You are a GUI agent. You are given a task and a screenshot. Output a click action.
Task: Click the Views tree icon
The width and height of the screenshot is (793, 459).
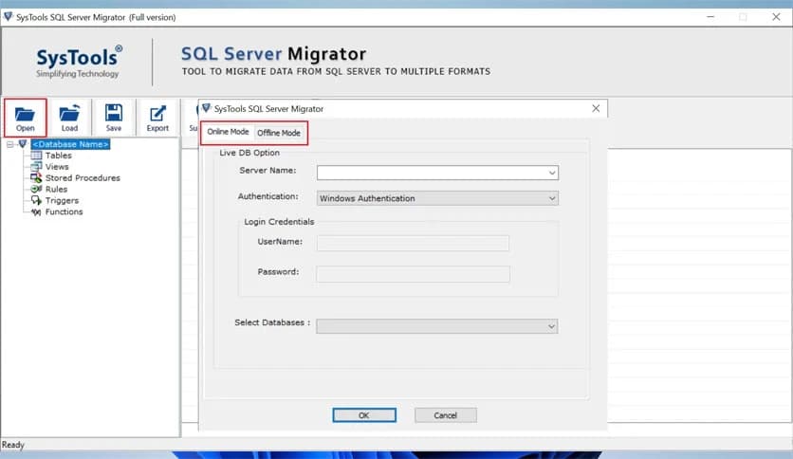tap(36, 166)
